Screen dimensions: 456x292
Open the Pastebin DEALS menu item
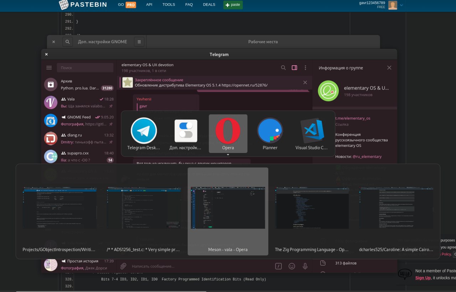(209, 5)
